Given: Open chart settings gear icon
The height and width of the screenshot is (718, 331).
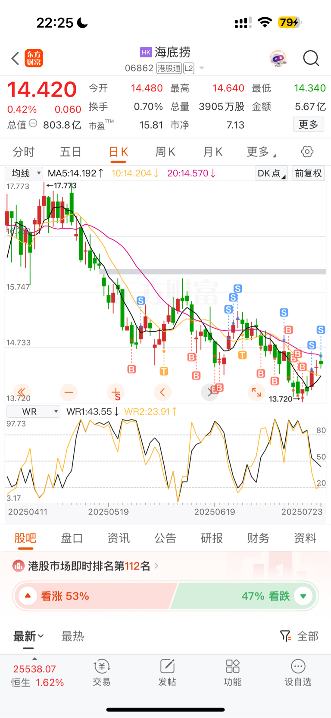Looking at the screenshot, I should click(x=307, y=152).
